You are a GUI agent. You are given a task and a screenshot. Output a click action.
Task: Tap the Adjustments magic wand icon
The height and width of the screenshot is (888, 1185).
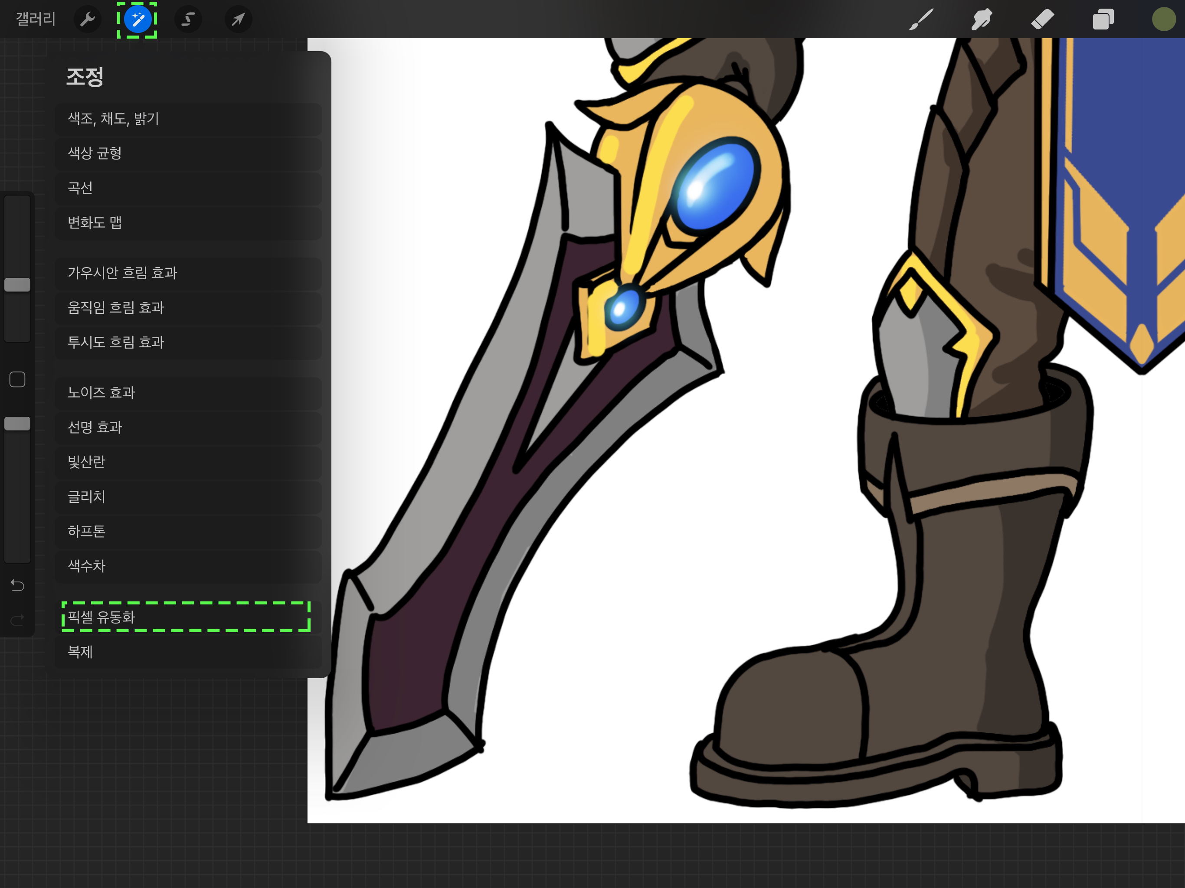pos(137,20)
